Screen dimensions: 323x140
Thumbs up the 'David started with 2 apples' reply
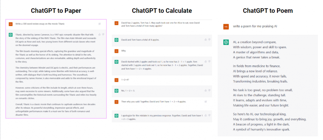coord(206,62)
